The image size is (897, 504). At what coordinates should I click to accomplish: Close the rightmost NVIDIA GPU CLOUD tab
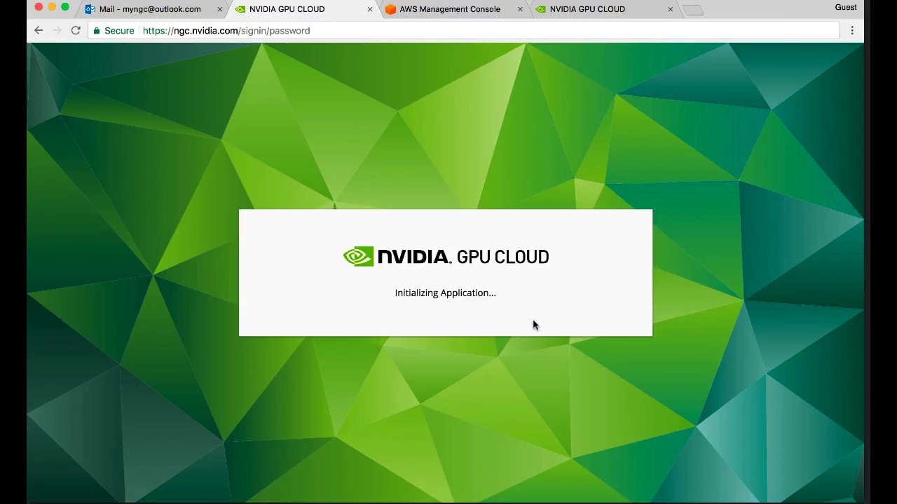pos(670,9)
